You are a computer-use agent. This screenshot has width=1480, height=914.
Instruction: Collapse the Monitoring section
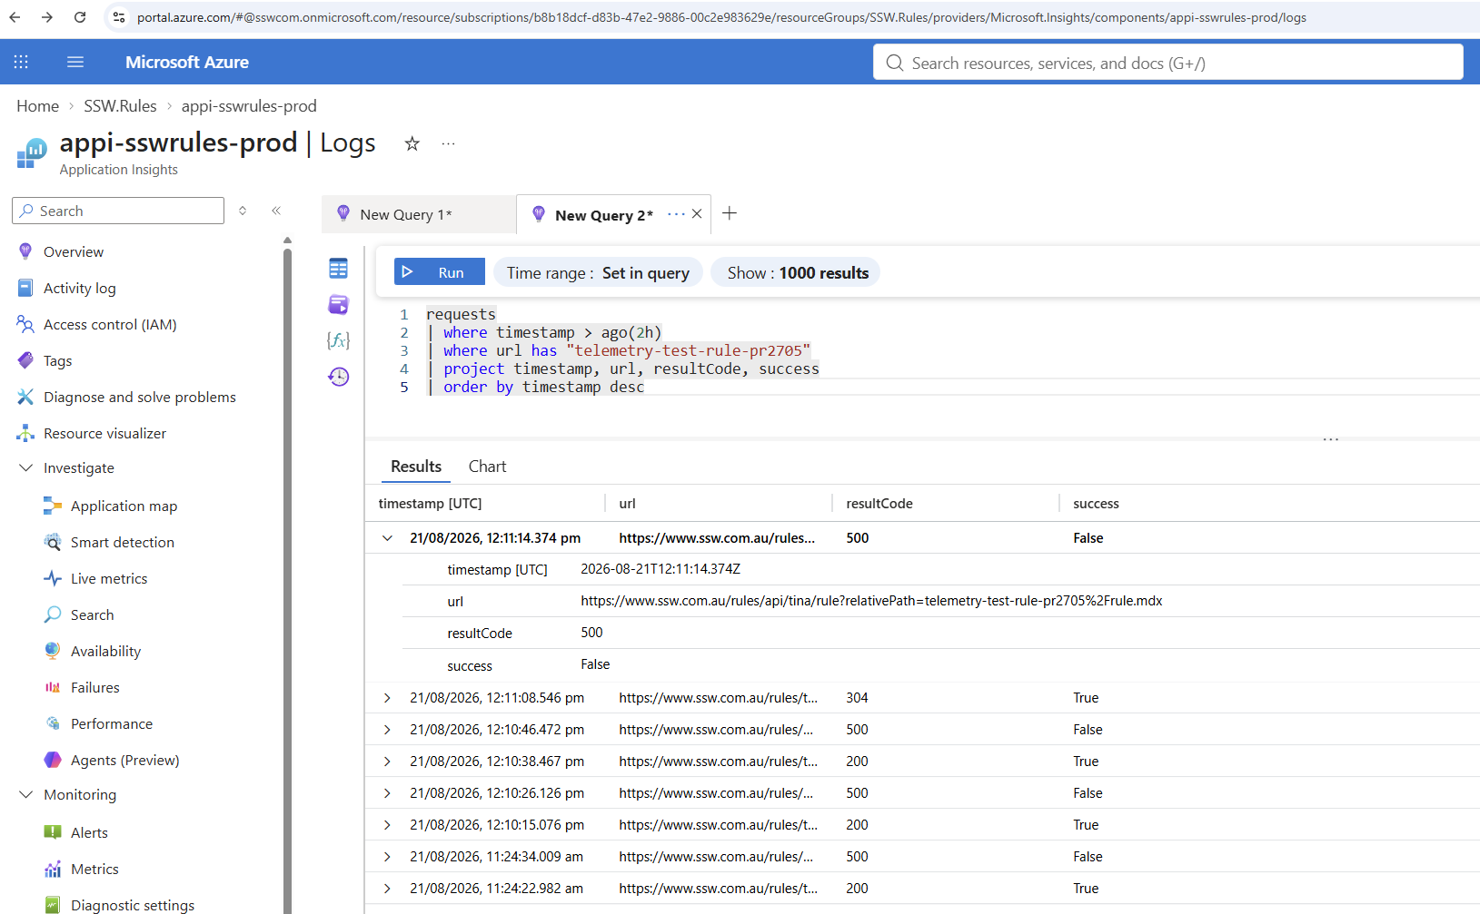tap(25, 794)
